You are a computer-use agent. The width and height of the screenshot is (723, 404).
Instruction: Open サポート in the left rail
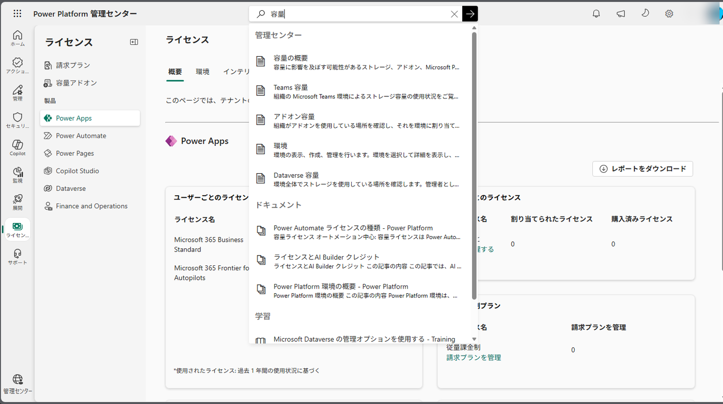(18, 257)
